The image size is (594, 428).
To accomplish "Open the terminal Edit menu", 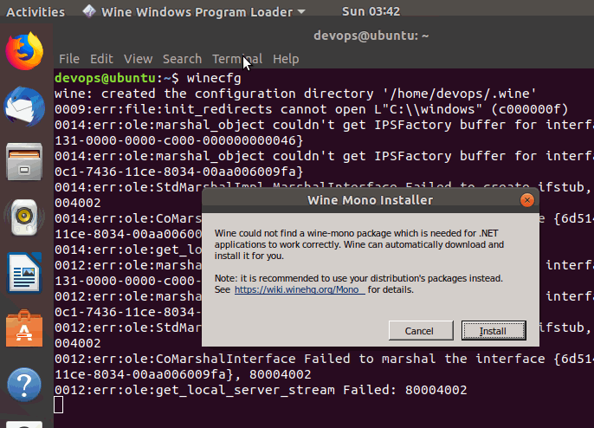I will tap(101, 59).
